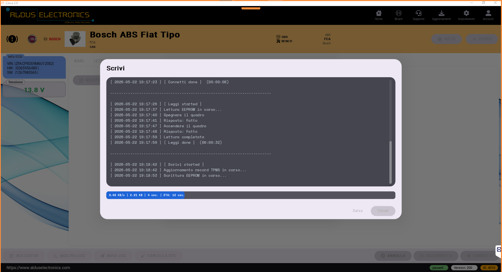Viewport: 502px width, 272px height.
Task: Click the CONNETTI button
Action: (x=480, y=256)
